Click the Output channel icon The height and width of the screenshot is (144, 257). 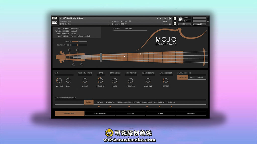click(x=60, y=21)
